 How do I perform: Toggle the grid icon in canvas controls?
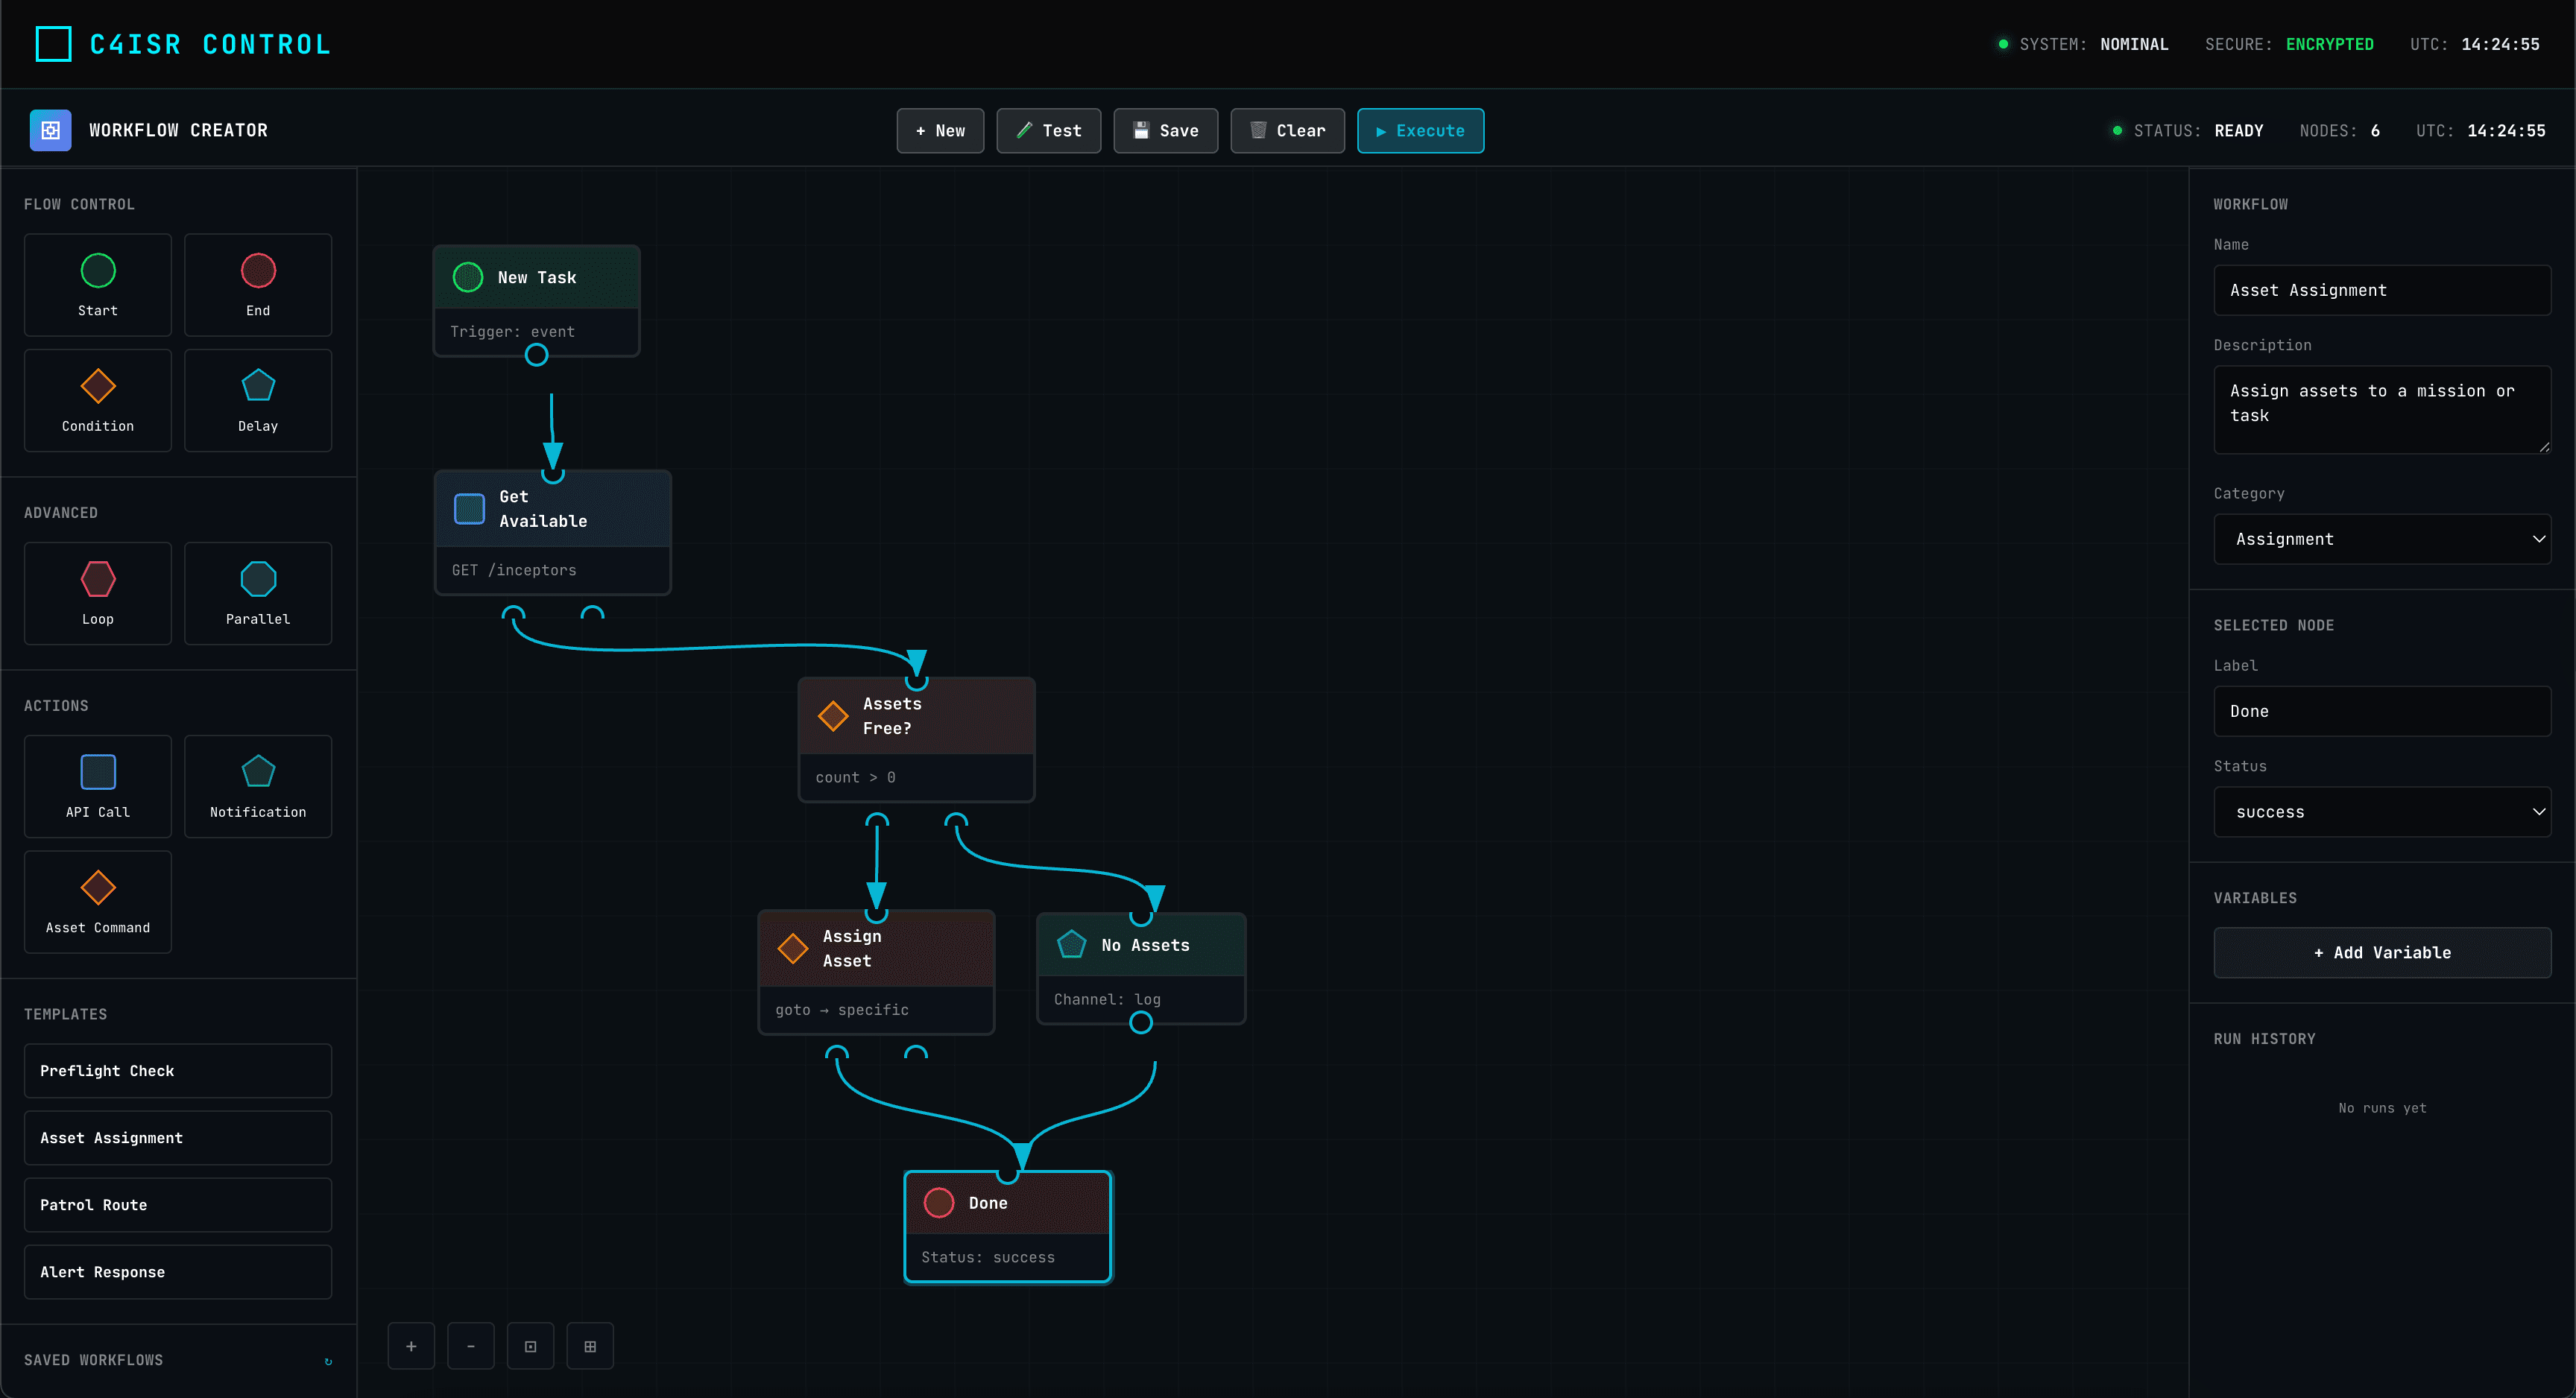pos(590,1346)
